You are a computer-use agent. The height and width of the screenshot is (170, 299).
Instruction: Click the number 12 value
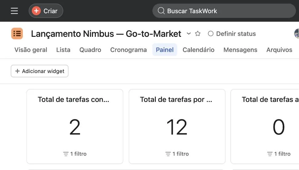click(177, 127)
